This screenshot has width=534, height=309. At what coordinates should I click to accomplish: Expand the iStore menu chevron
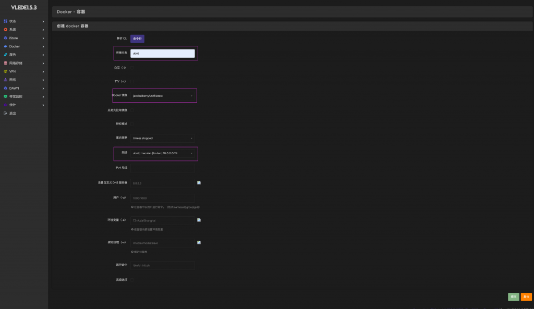tap(43, 38)
